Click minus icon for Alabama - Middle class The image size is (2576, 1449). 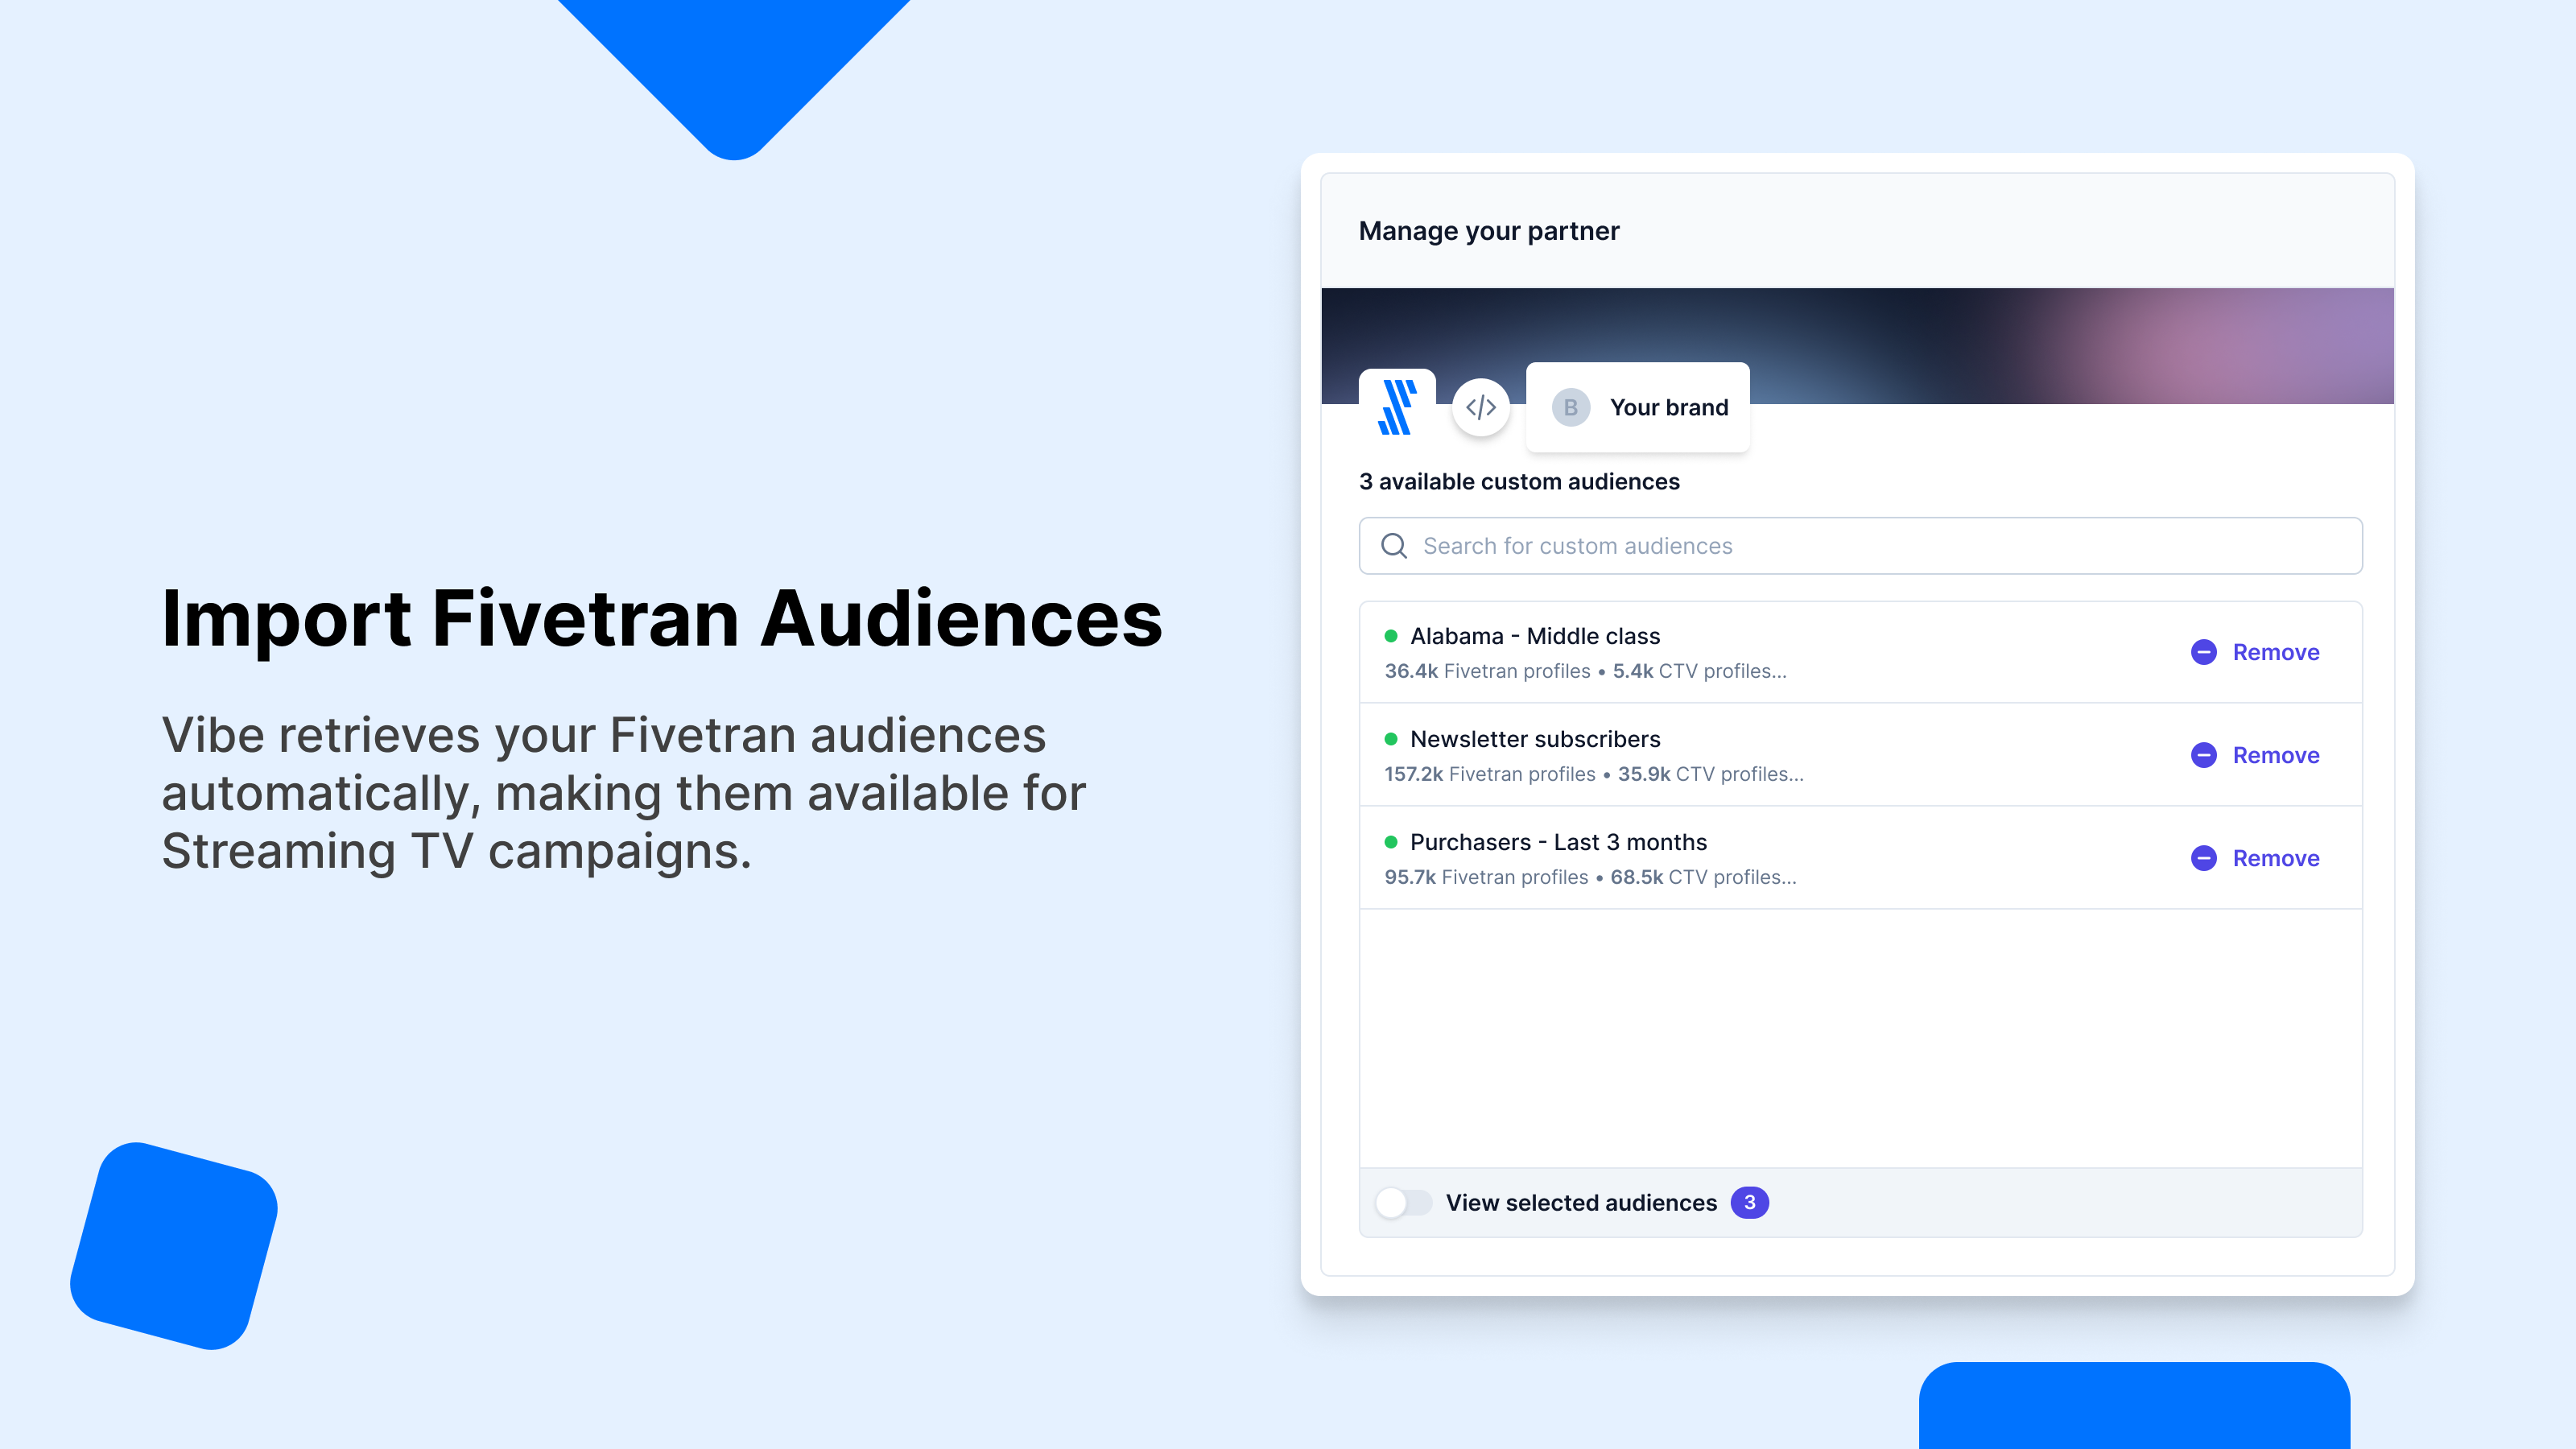coord(2203,652)
